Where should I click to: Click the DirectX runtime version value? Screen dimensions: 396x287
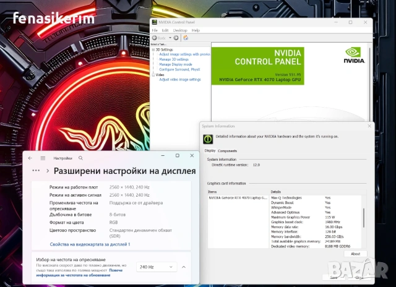[256, 165]
